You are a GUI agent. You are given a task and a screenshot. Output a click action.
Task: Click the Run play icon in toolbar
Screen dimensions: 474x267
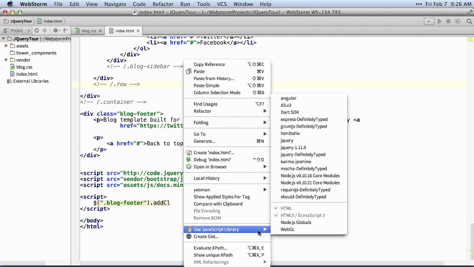coord(440,21)
